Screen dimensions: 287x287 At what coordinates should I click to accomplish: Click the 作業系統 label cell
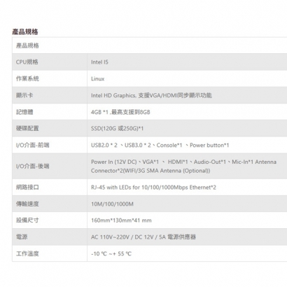click(x=50, y=78)
